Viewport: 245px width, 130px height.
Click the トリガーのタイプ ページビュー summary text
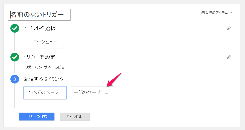click(x=46, y=67)
